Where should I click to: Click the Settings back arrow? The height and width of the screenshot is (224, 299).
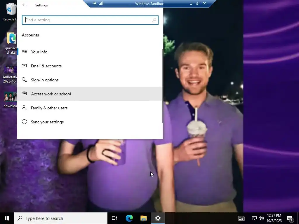(24, 5)
